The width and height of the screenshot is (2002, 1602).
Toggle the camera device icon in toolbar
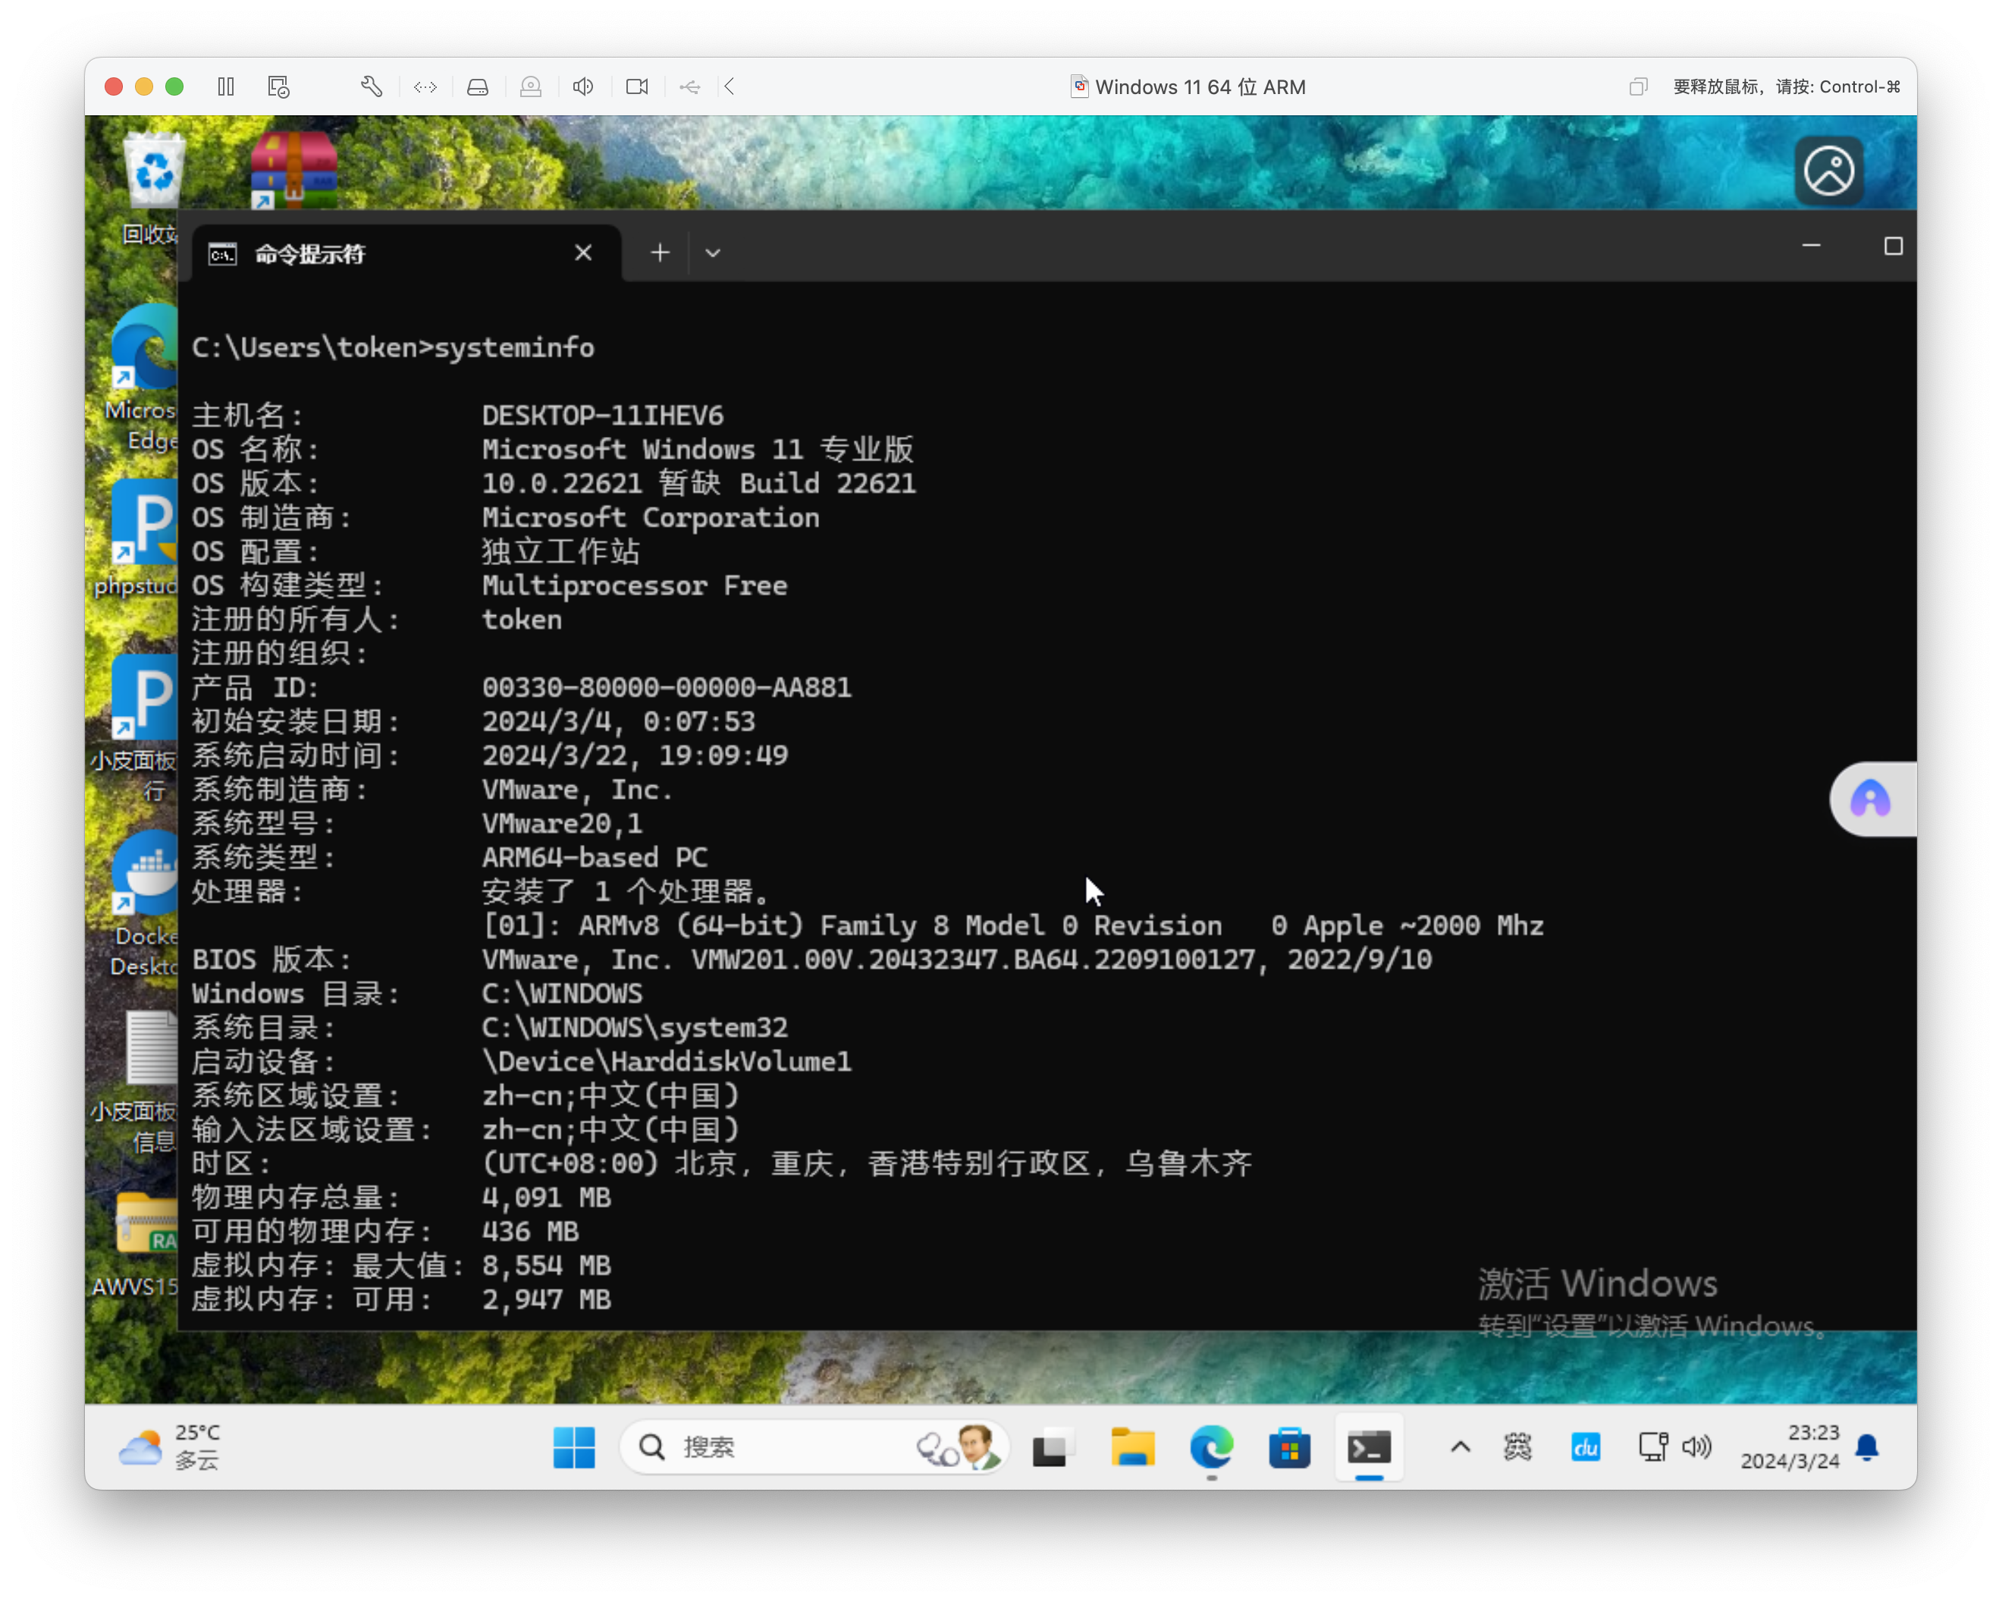(637, 86)
